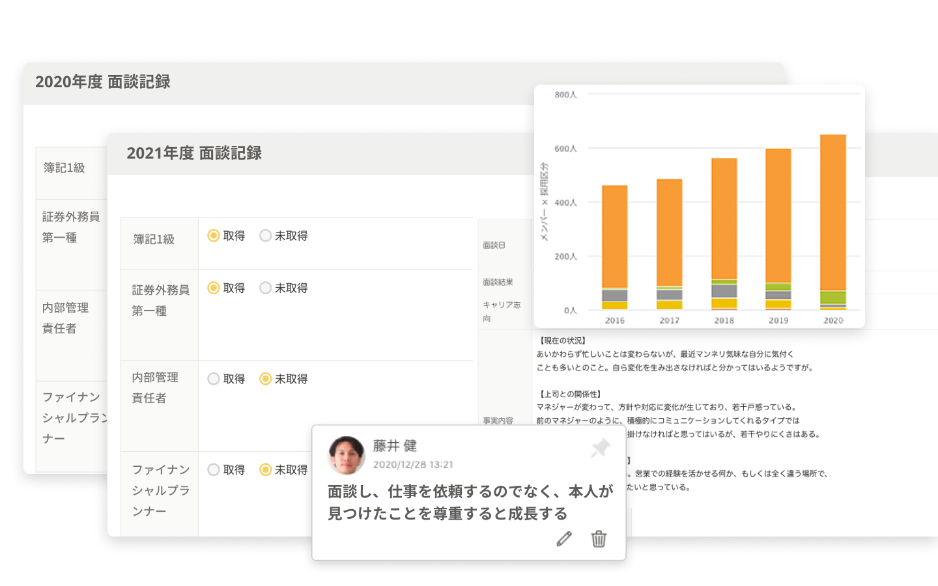938x586 pixels.
Task: Select 取得 for 簿記1級
Action: coord(214,236)
